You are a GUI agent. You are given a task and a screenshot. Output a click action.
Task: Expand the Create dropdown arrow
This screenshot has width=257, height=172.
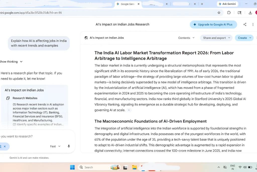(x=250, y=38)
